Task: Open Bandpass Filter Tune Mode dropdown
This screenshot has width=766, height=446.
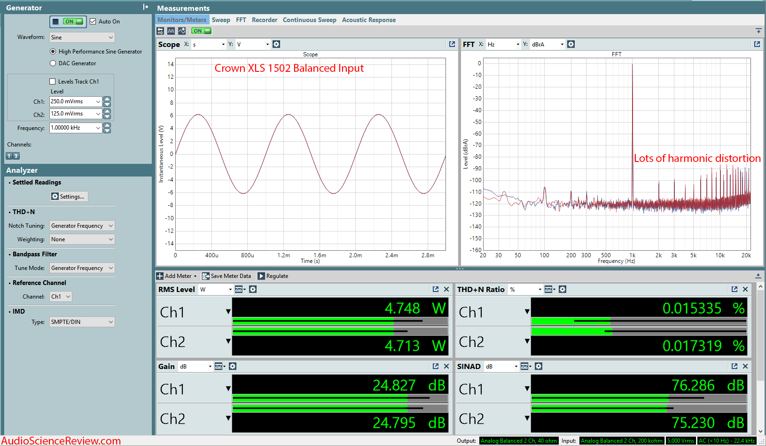Action: pyautogui.click(x=82, y=268)
